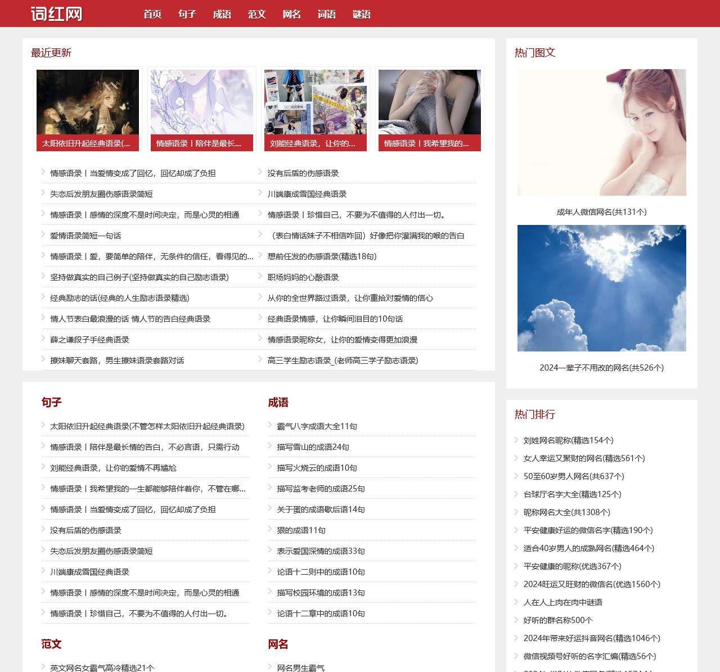Open 川端康成雪国经典语录 in 最近更新
The image size is (720, 672).
pos(307,194)
